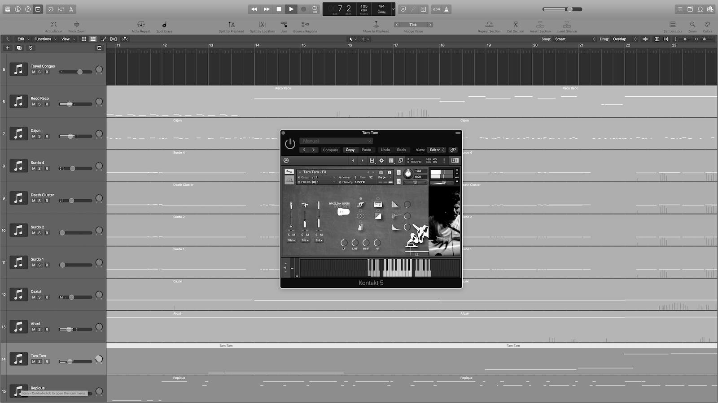
Task: Open the Drag Overlap dropdown
Action: coord(625,39)
